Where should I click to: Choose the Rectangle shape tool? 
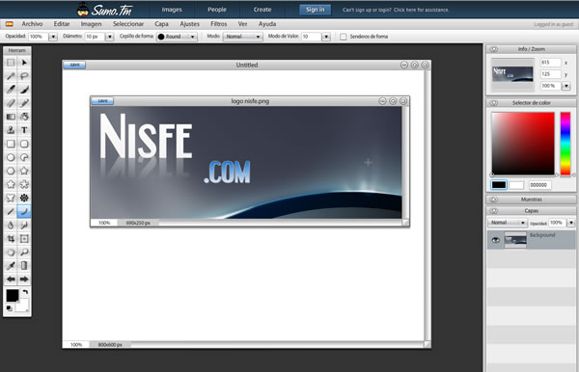pyautogui.click(x=11, y=144)
